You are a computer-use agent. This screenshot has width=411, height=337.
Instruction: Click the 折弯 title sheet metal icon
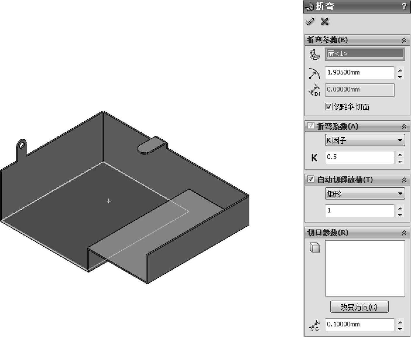coord(309,6)
